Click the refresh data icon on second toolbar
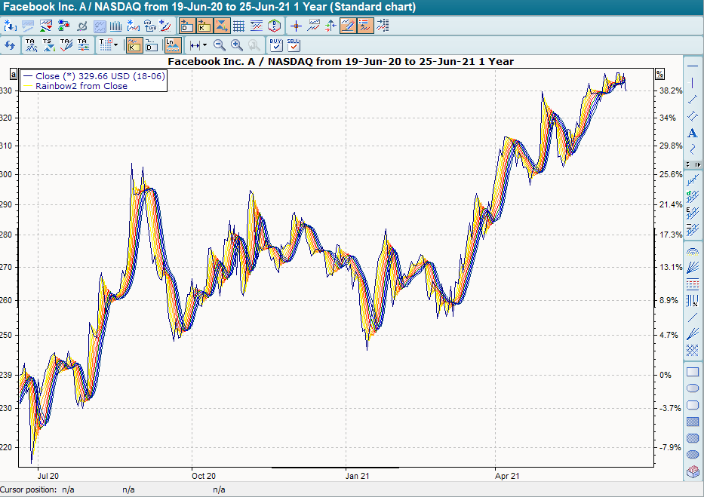 [10, 44]
